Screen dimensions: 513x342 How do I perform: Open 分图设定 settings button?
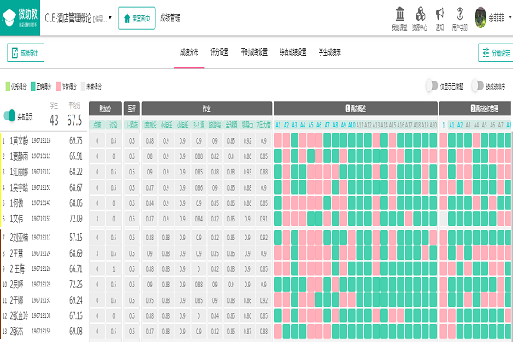[x=495, y=52]
